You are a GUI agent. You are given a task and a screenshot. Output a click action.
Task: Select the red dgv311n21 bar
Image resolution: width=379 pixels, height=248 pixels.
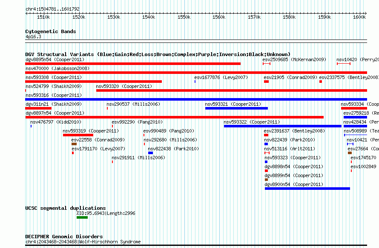point(38,108)
